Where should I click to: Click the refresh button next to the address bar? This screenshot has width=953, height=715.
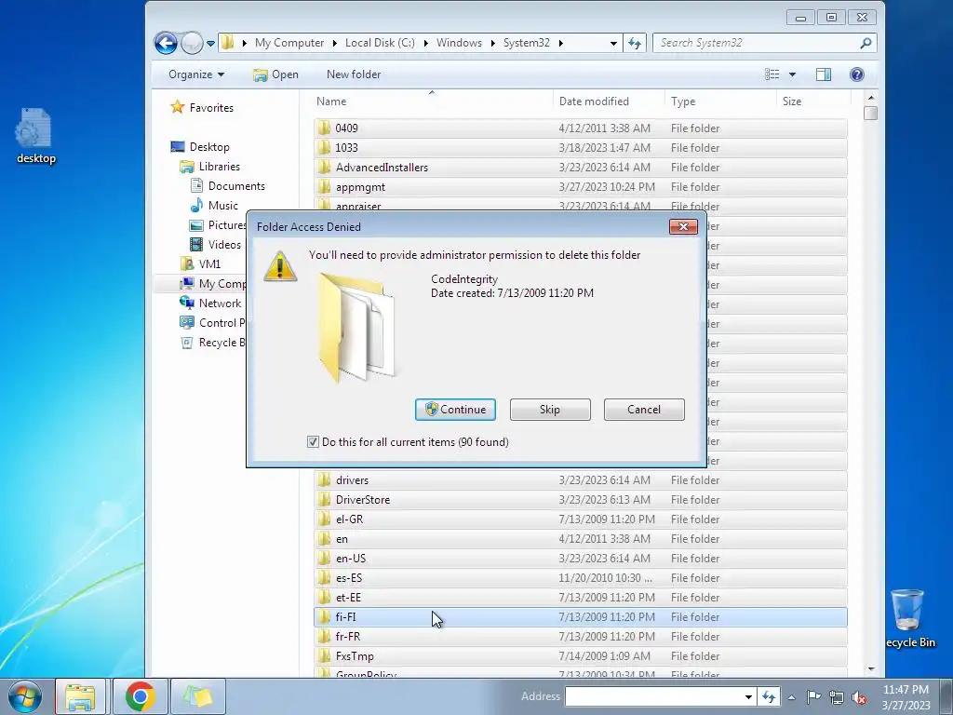(x=635, y=43)
